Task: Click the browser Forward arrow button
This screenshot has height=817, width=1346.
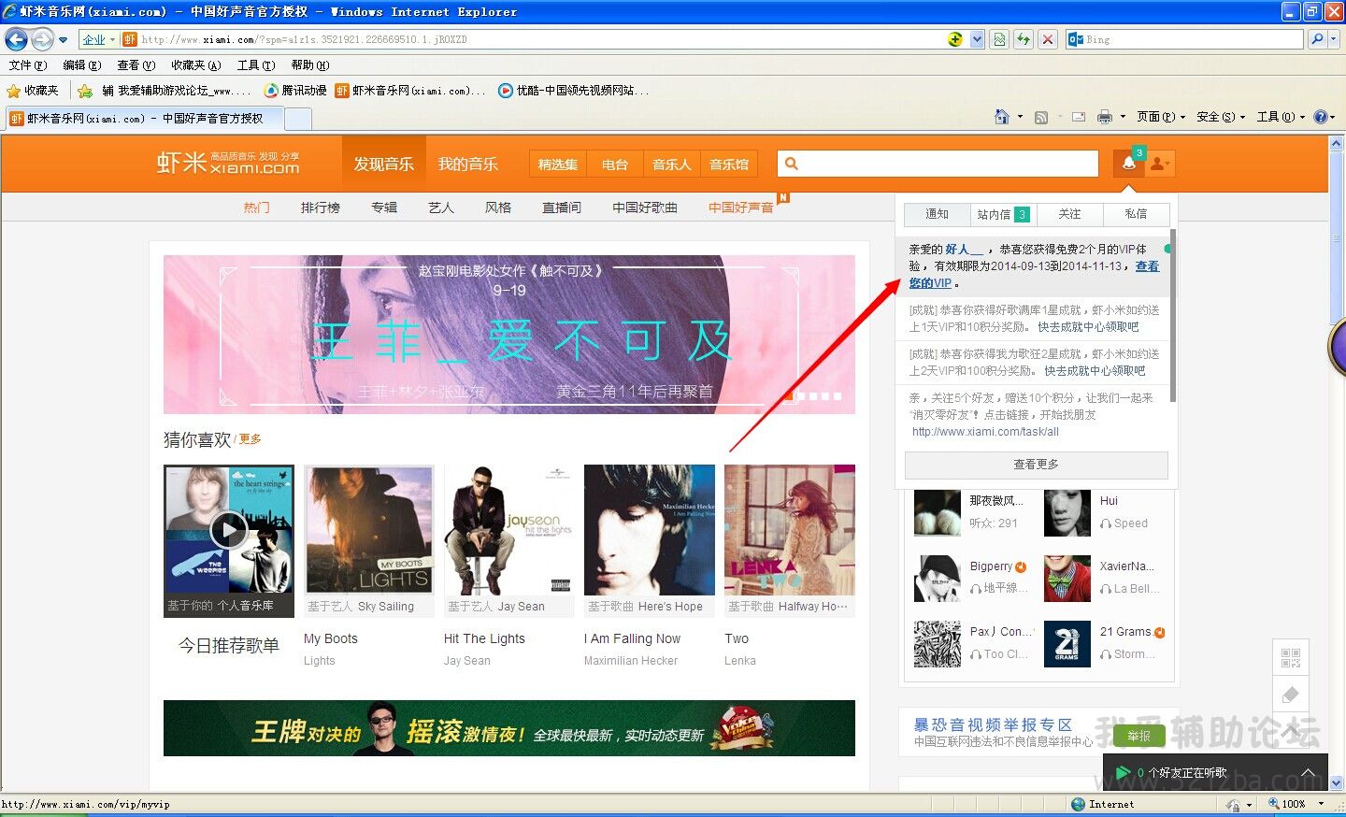Action: click(x=42, y=39)
